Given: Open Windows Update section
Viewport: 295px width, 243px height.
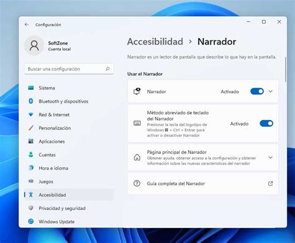Looking at the screenshot, I should (x=69, y=221).
